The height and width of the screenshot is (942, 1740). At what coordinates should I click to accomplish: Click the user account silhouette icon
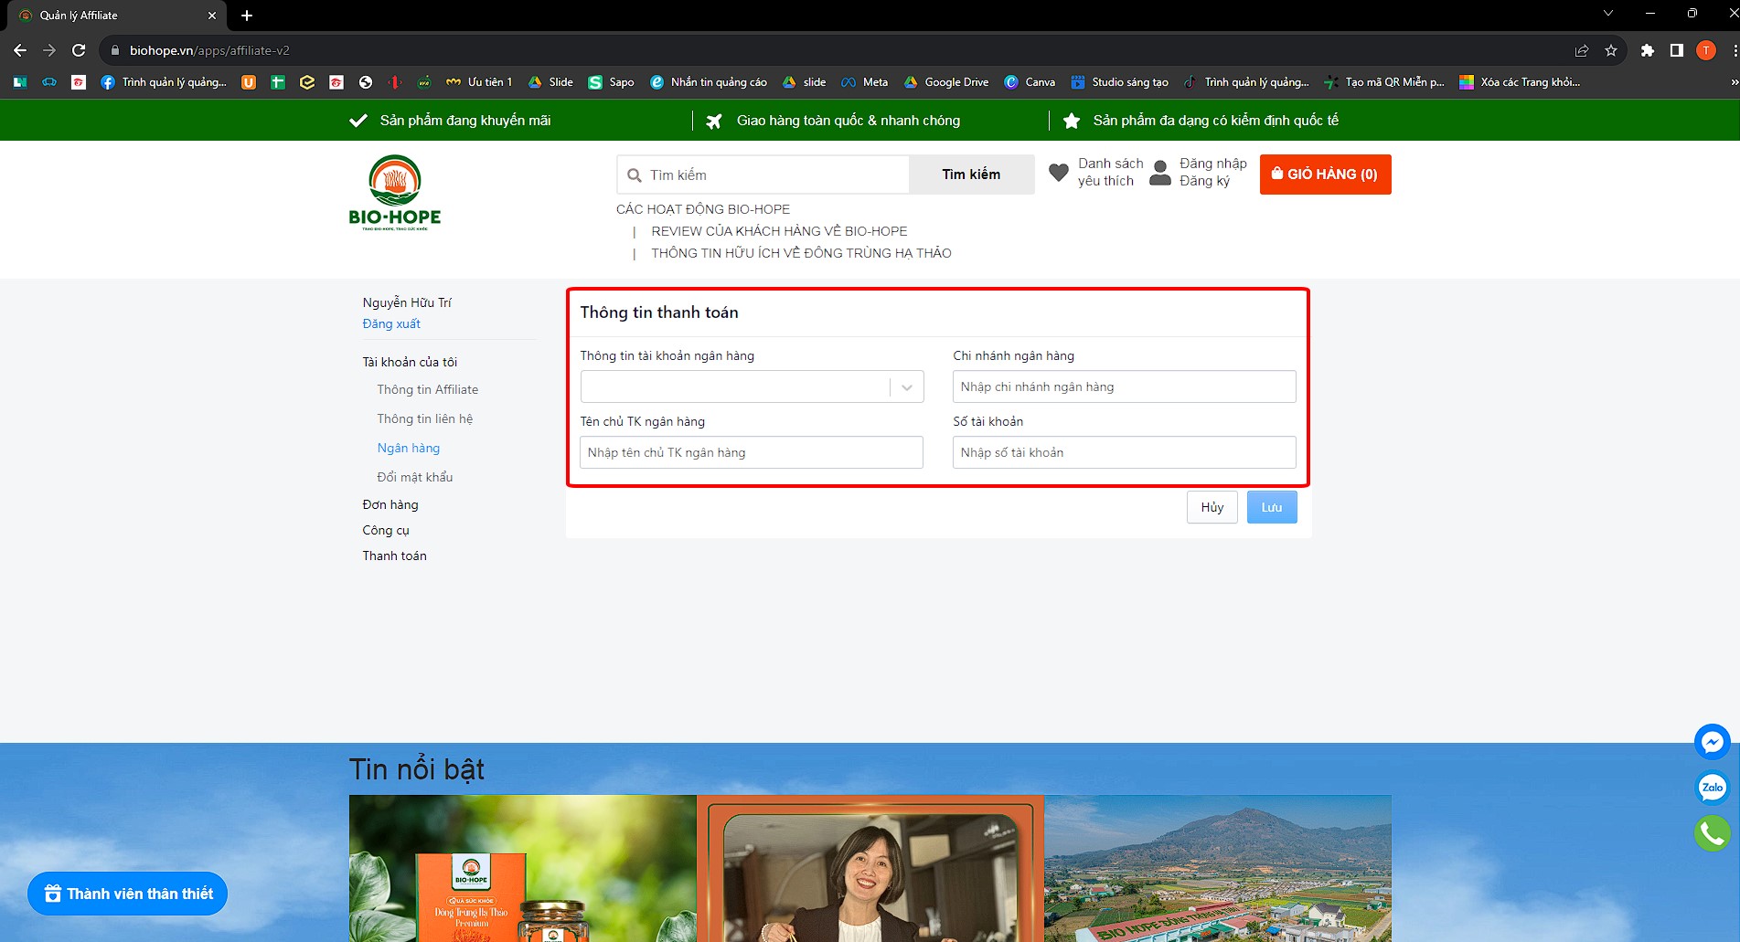(1160, 173)
